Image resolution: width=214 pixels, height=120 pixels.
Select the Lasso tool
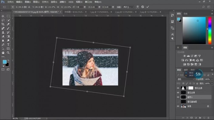3,20
